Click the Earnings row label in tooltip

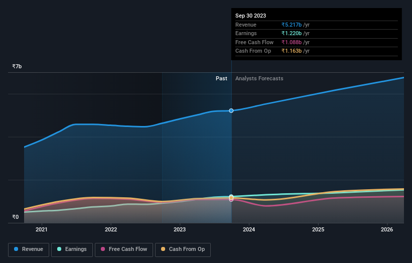[246, 33]
